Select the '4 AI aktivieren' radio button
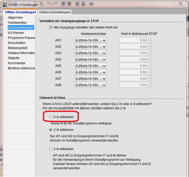This screenshot has height=177, width=189. (x=50, y=149)
